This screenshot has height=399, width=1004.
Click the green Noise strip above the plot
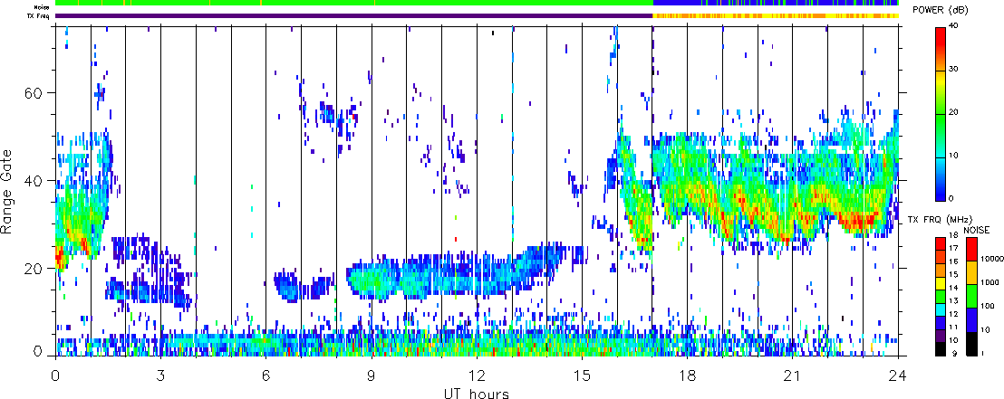coord(354,4)
